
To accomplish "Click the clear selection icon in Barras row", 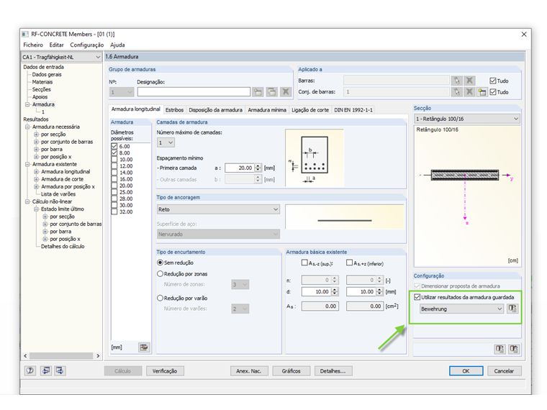I will [469, 81].
